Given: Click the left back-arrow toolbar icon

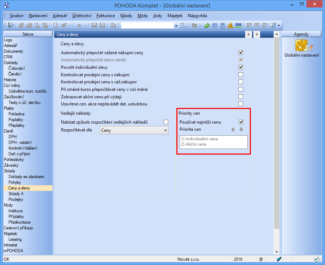Looking at the screenshot, I should (x=79, y=25).
